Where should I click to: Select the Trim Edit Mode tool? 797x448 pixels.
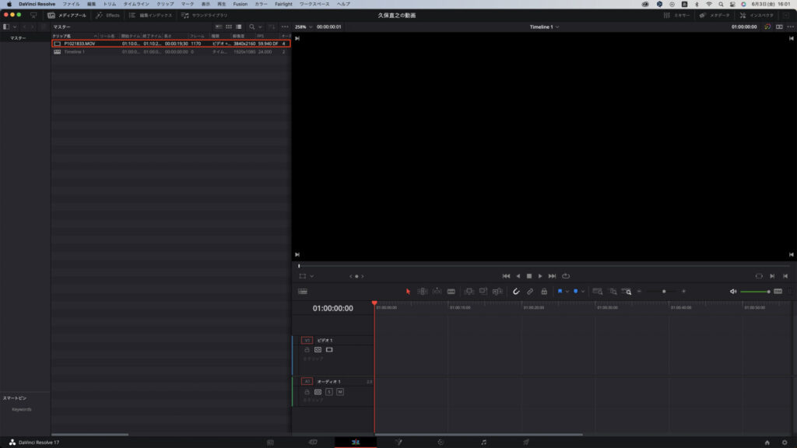pos(423,292)
